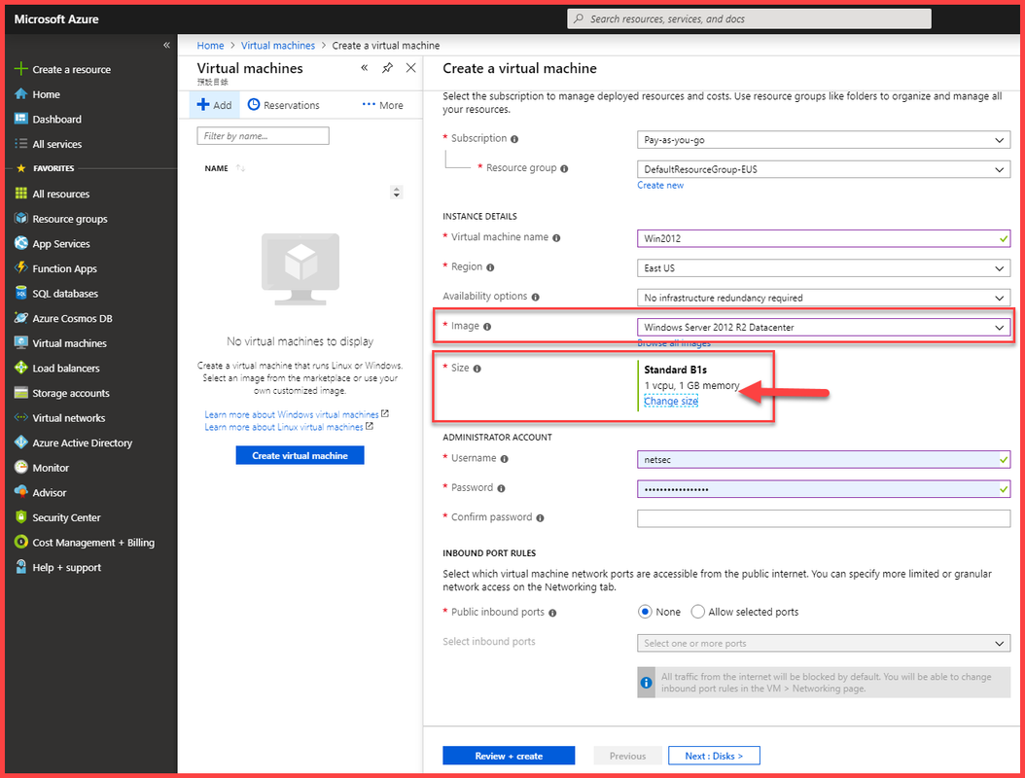The height and width of the screenshot is (778, 1025).
Task: Open Cost Management + Billing icon
Action: 21,542
